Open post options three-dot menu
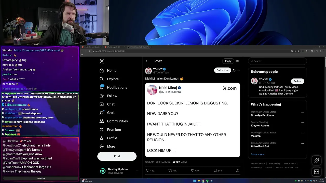This screenshot has width=326, height=183. pos(239,70)
